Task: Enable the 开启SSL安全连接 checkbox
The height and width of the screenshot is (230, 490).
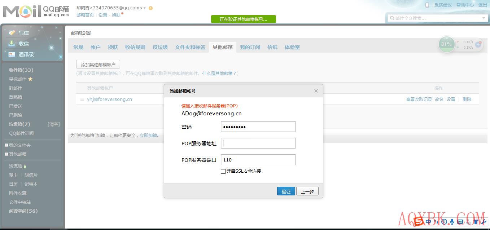Action: (223, 171)
